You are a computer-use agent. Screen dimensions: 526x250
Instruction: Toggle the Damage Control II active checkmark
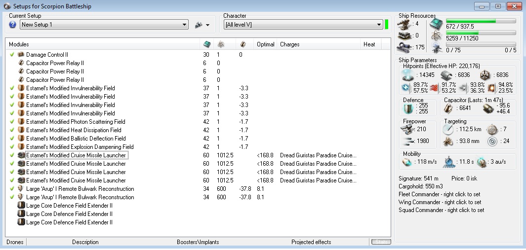[x=12, y=54]
